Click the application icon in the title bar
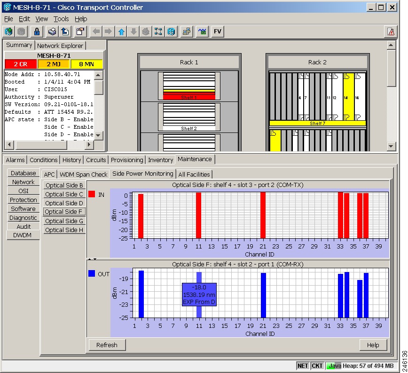This screenshot has width=408, height=373. (8, 8)
